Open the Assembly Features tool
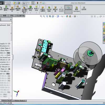The height and width of the screenshot is (105, 105). click(30, 8)
